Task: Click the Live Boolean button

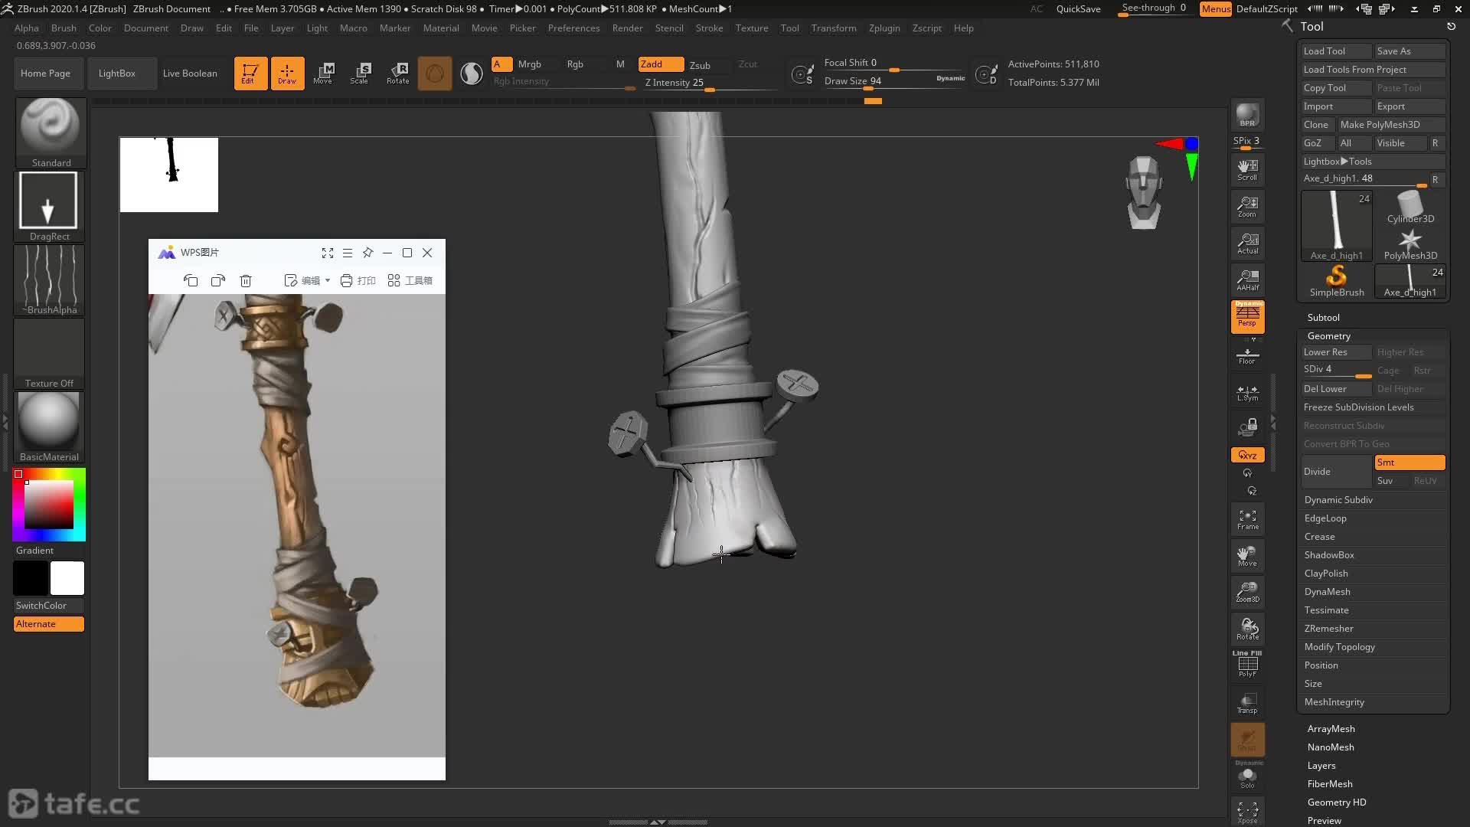Action: 190,74
